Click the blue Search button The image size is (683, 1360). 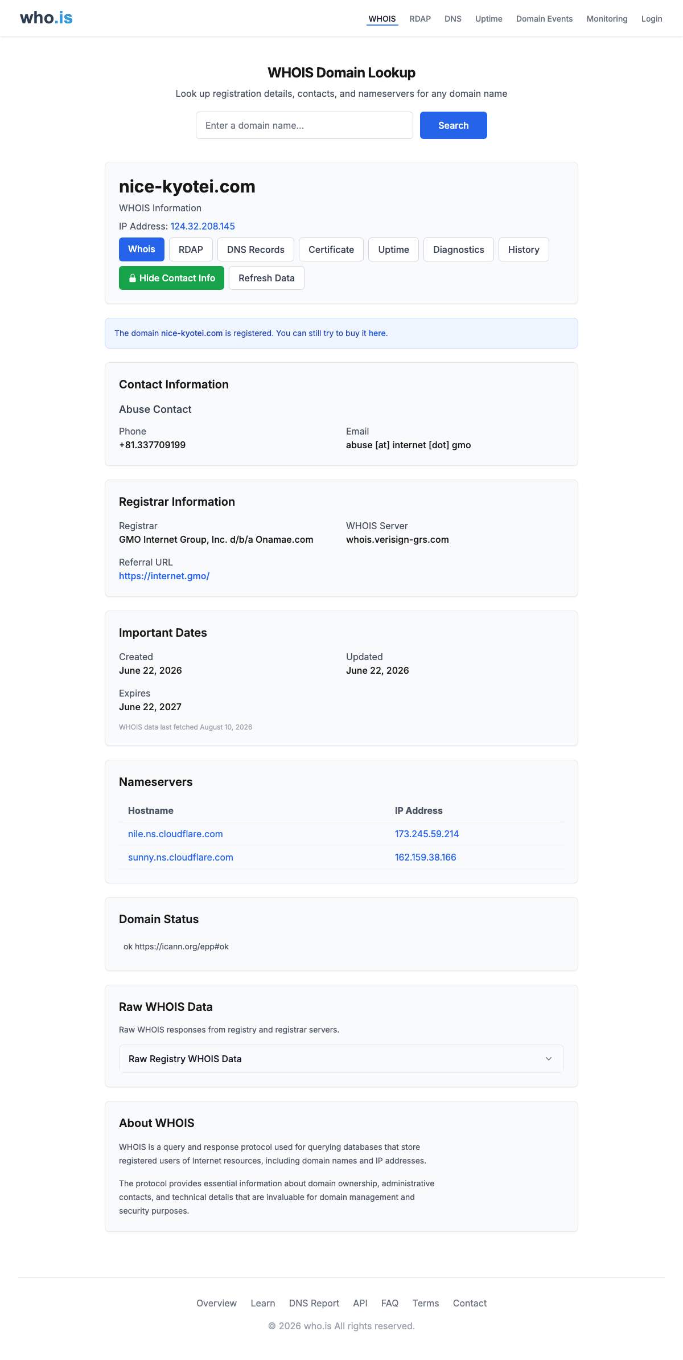(454, 125)
